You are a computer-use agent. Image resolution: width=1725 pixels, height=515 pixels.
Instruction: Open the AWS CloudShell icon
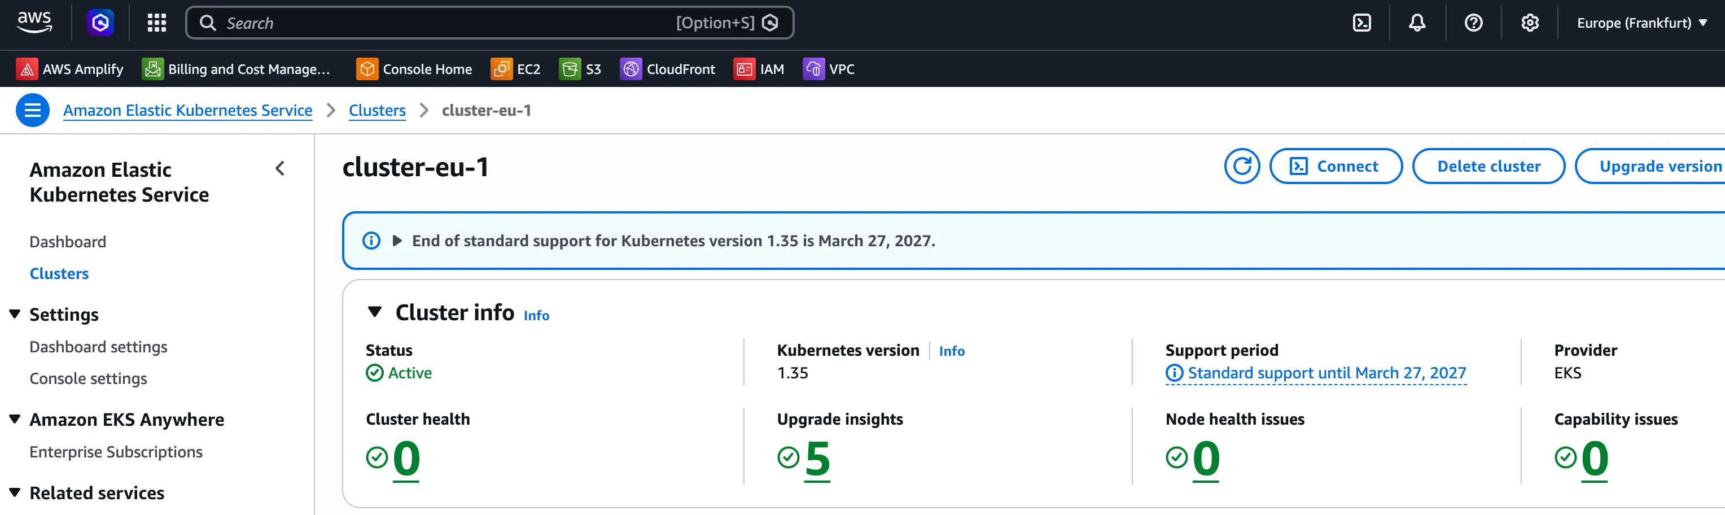pos(1361,24)
